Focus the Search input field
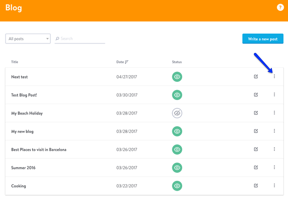The height and width of the screenshot is (200, 288). click(80, 39)
